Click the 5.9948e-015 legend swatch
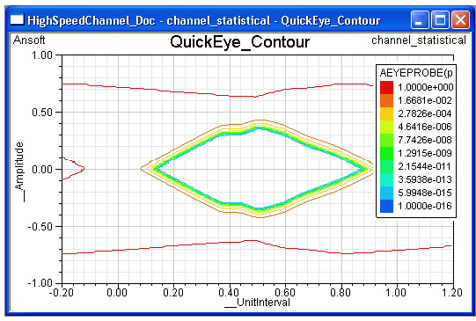This screenshot has width=476, height=321. coord(386,193)
